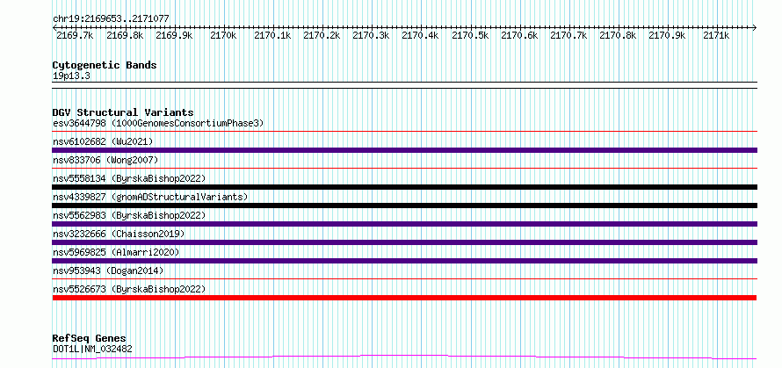This screenshot has width=782, height=368.
Task: Open variant nsv4339827 (gnomADStructuralVariants)
Action: pos(150,197)
